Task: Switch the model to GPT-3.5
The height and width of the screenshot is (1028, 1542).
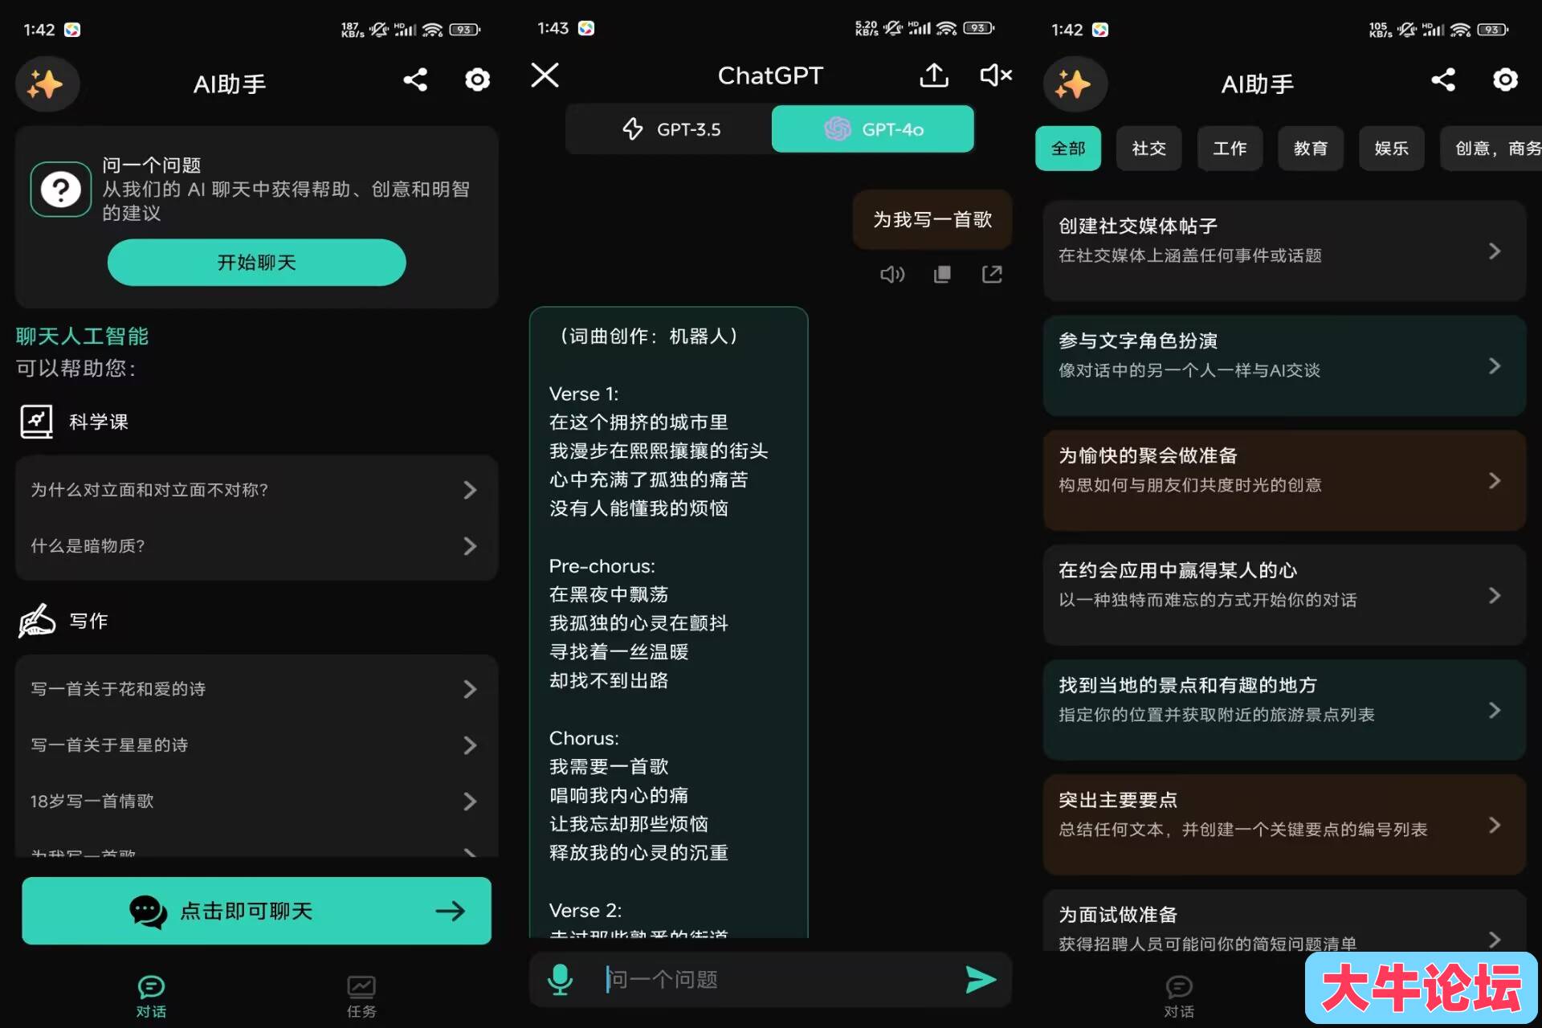Action: click(669, 129)
